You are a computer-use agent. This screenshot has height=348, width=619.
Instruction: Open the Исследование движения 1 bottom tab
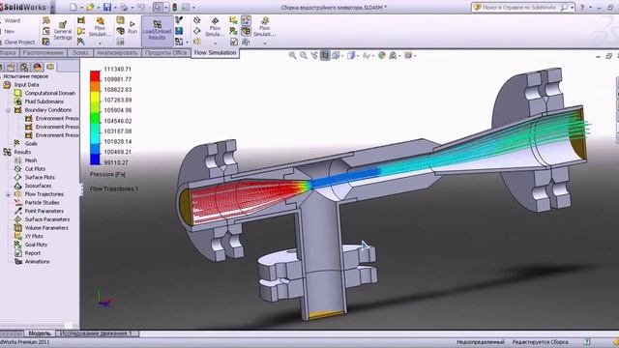96,333
